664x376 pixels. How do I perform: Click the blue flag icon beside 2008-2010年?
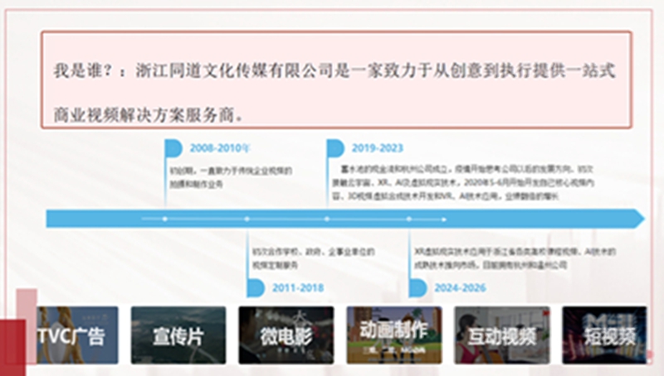(x=173, y=148)
